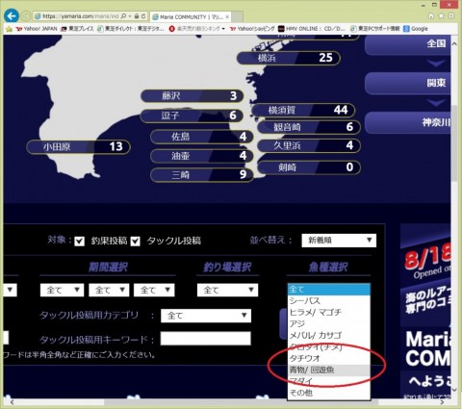Select the 横須賀 map location button
Image resolution: width=462 pixels, height=409 pixels.
tap(303, 110)
